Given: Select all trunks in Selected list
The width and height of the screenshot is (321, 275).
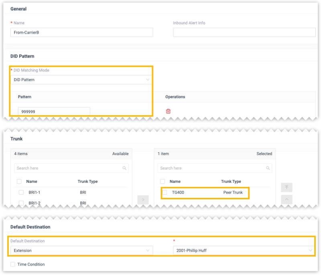Looking at the screenshot, I should tap(163, 181).
